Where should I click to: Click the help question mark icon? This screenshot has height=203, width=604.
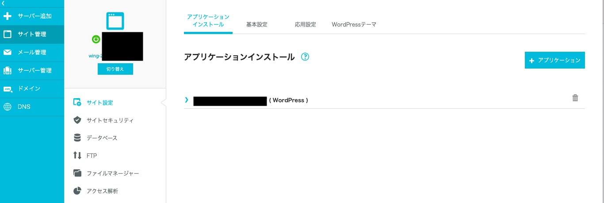pyautogui.click(x=305, y=57)
